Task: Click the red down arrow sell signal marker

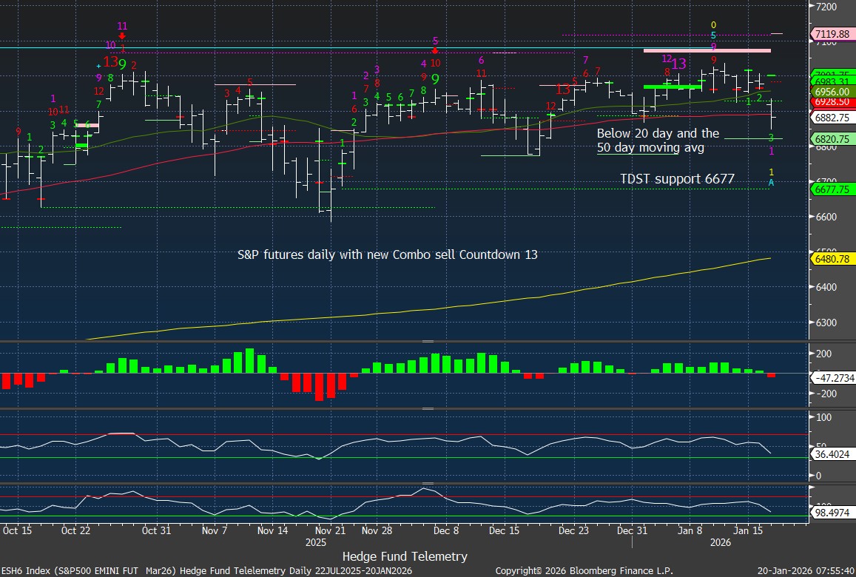Action: [x=122, y=36]
